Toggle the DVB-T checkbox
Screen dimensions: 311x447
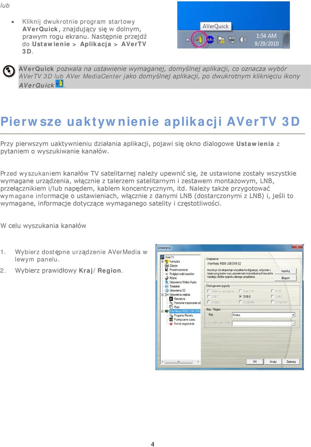(209, 296)
